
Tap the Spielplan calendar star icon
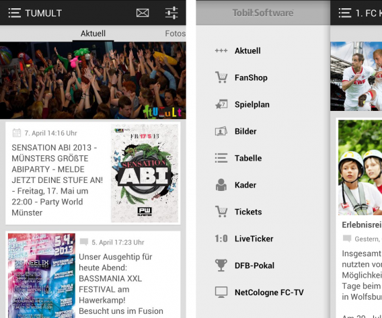221,104
